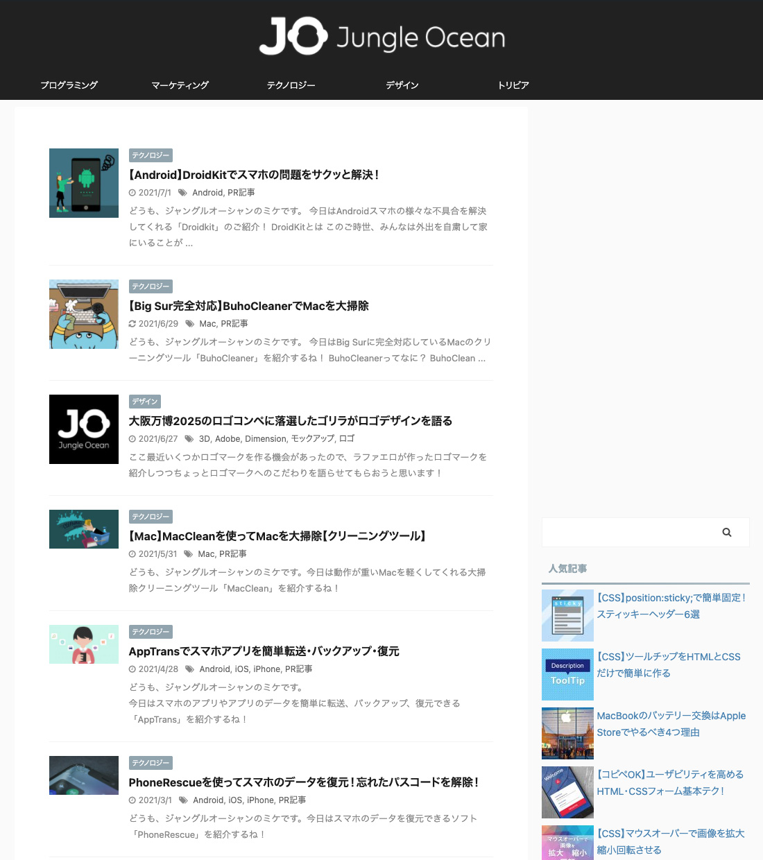Open the MacClean article title link
This screenshot has width=763, height=860.
[x=277, y=536]
